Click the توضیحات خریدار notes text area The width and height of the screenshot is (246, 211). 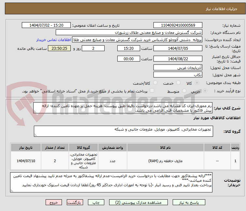tap(111, 182)
